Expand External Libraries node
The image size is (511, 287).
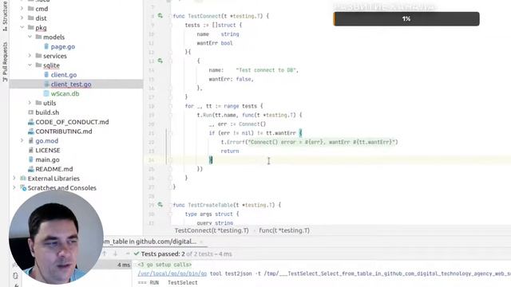(x=14, y=179)
